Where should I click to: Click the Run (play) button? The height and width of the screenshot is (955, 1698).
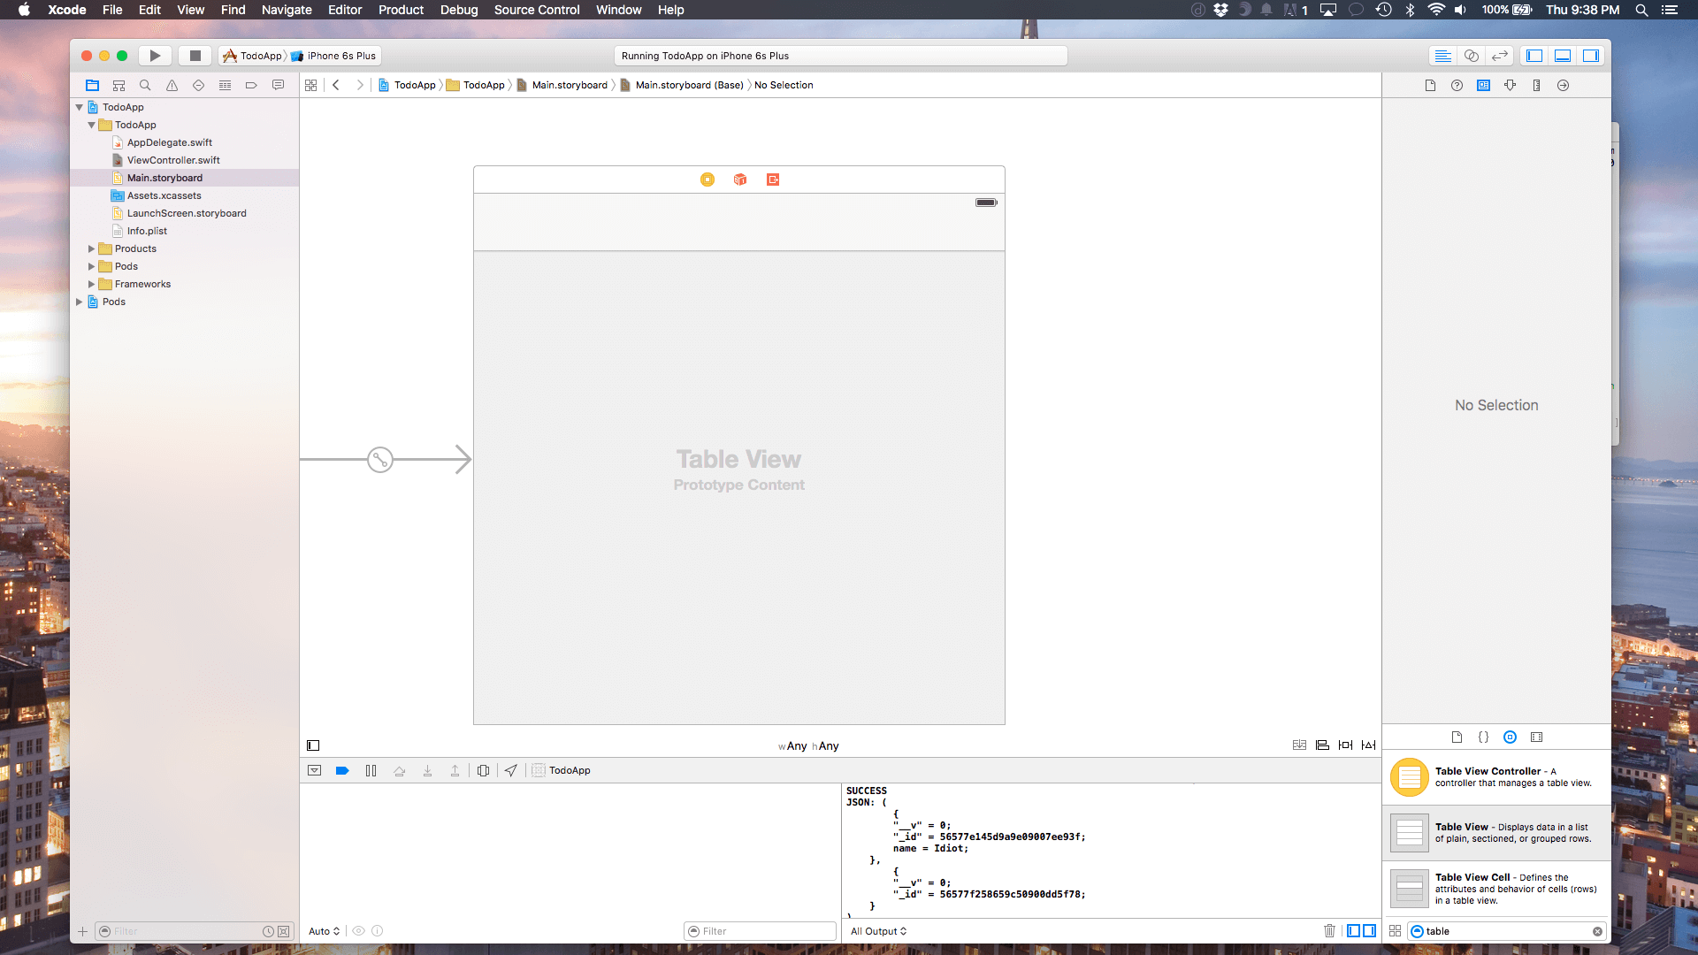(155, 56)
